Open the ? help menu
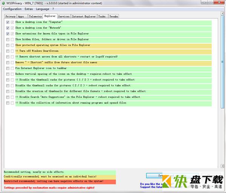Image resolution: width=226 pixels, height=193 pixels. click(53, 9)
